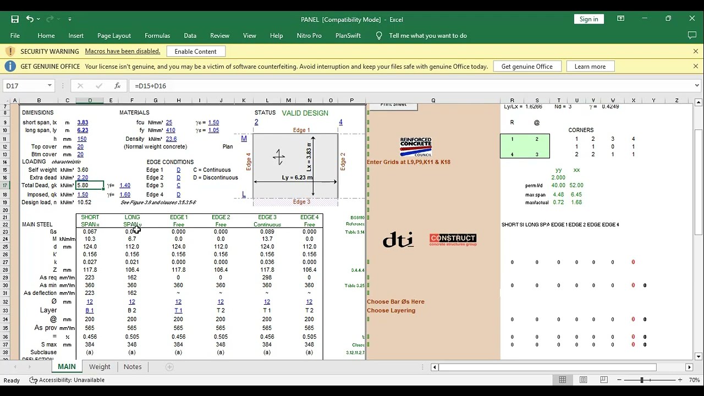Open the Name Box dropdown arrow
The image size is (704, 396).
[x=50, y=86]
